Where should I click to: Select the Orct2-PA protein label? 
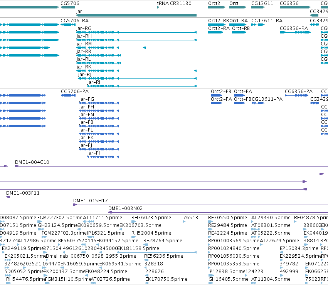coord(221,99)
